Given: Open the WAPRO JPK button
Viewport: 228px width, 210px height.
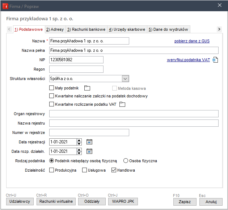Looking at the screenshot, I should (123, 201).
